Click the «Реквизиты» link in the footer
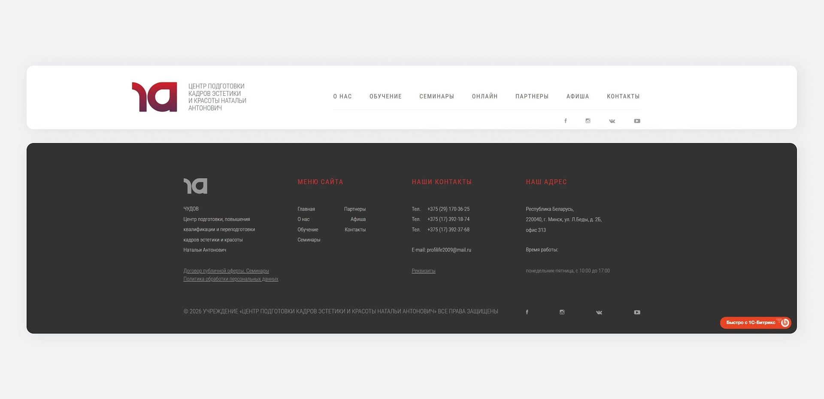The height and width of the screenshot is (399, 824). 424,271
